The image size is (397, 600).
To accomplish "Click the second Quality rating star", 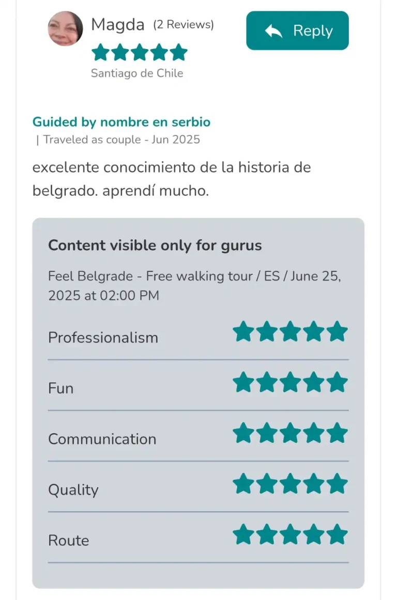I will [x=267, y=484].
